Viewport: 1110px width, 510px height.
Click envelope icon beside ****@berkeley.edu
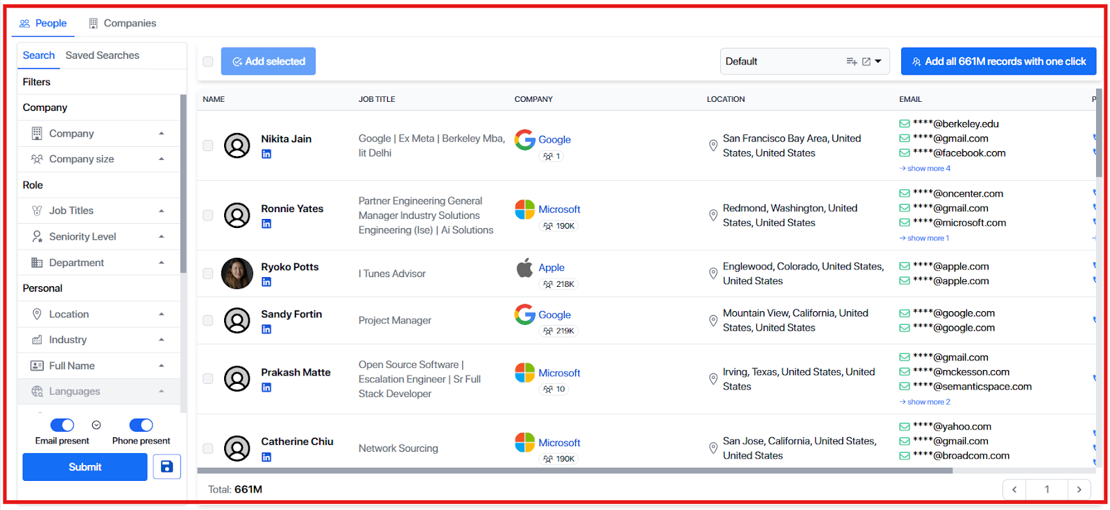tap(905, 124)
